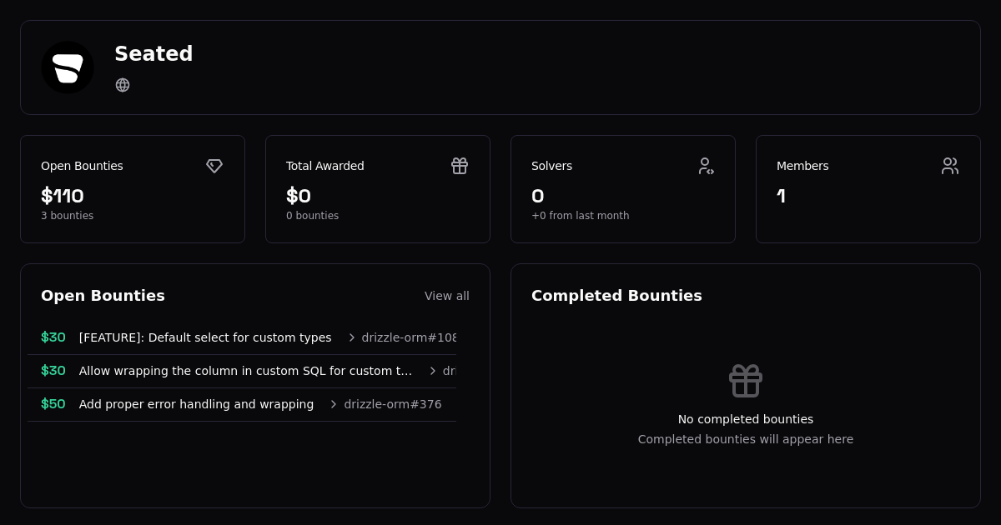
Task: Click the chevron before drizzle-orm#376
Action: coord(334,404)
